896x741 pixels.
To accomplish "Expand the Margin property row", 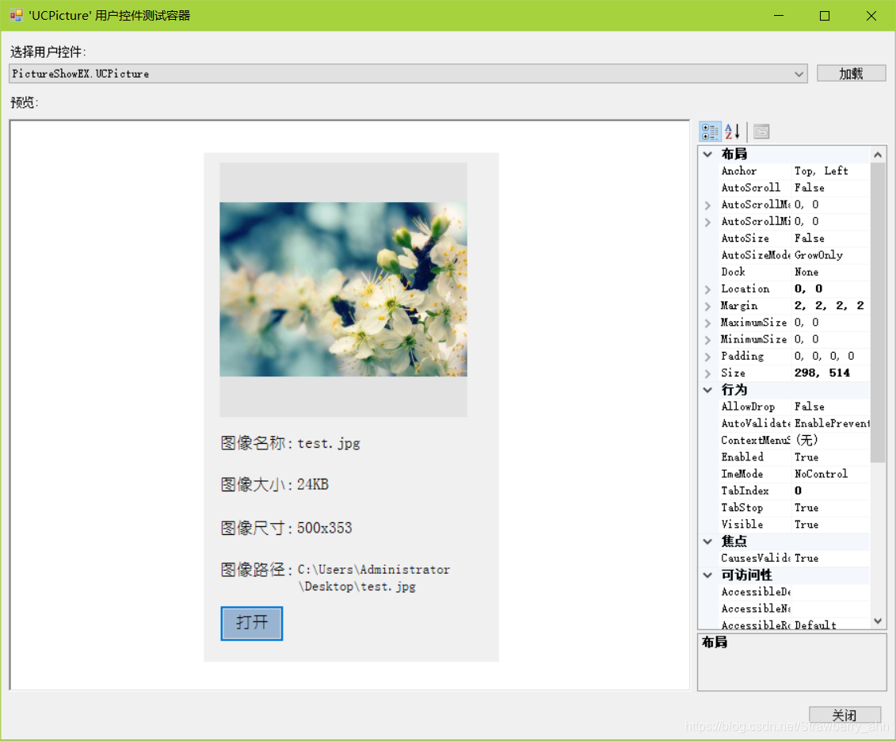I will click(x=707, y=305).
